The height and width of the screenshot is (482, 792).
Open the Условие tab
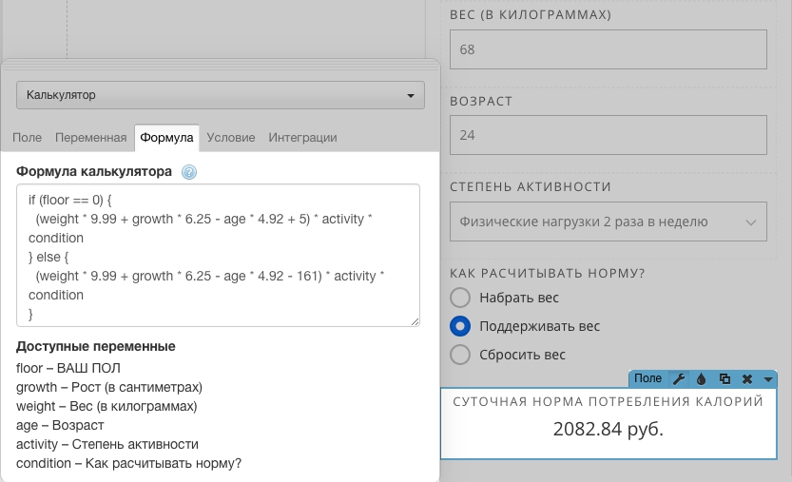coord(231,138)
